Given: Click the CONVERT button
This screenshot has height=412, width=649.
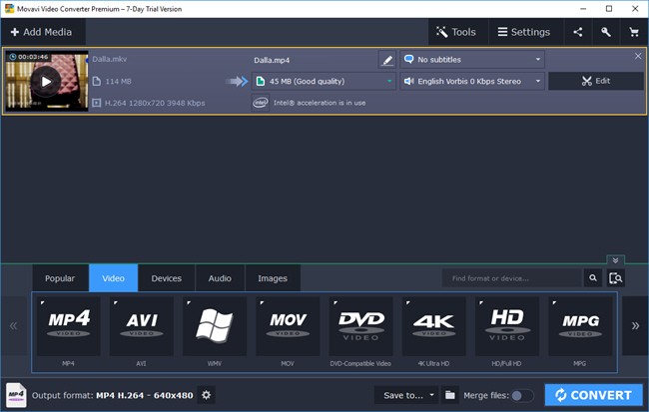Looking at the screenshot, I should coord(593,395).
